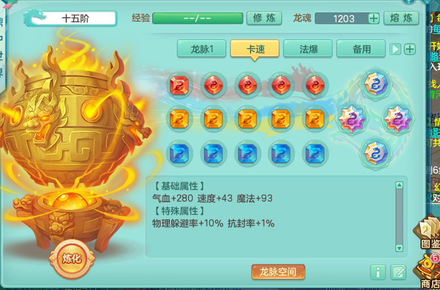The width and height of the screenshot is (440, 290).
Task: Click the right purple star dragon gem
Action: (x=398, y=118)
